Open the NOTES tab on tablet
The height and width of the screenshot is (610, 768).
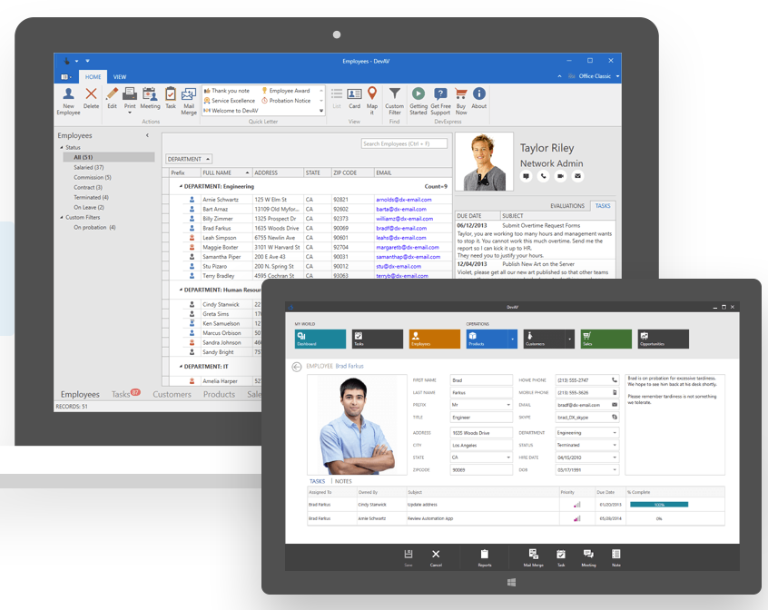click(x=343, y=481)
